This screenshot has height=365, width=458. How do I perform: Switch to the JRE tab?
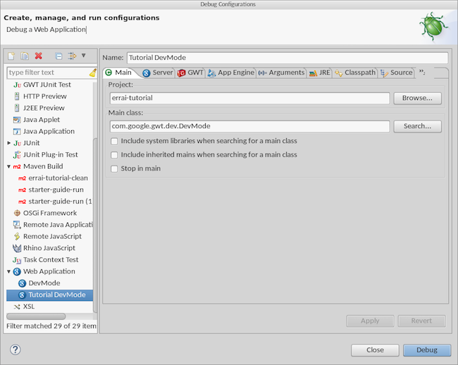(320, 73)
